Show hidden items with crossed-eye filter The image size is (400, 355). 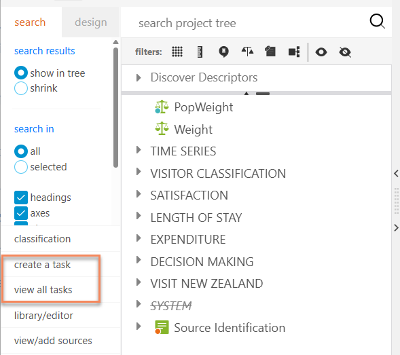[x=345, y=52]
